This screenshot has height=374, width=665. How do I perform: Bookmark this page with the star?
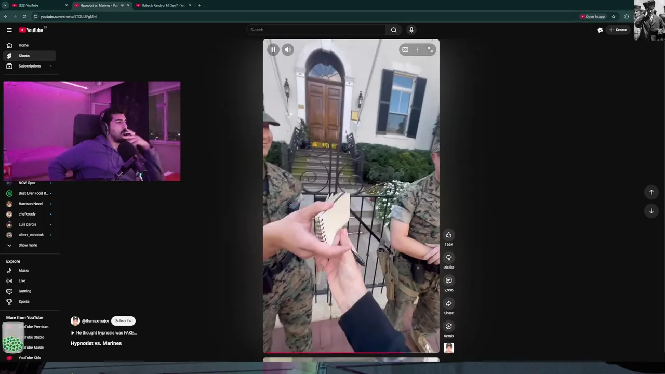click(614, 16)
